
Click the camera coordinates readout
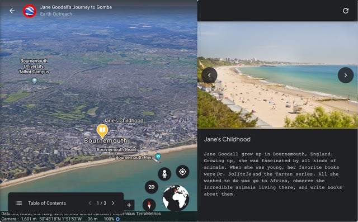pyautogui.click(x=60, y=219)
